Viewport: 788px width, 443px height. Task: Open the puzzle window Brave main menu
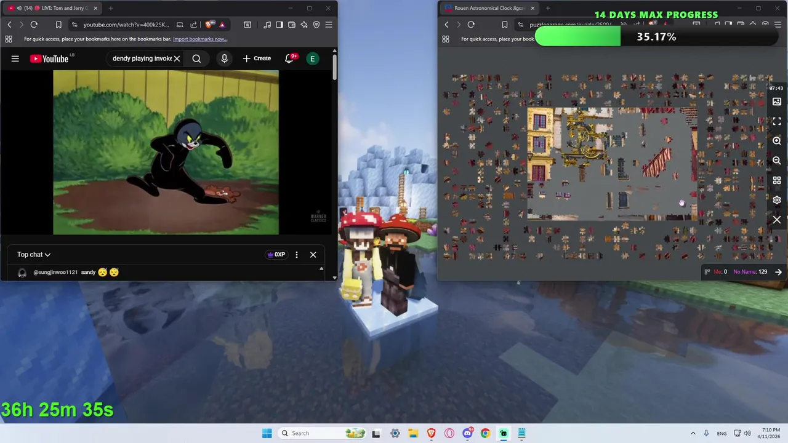tap(778, 25)
